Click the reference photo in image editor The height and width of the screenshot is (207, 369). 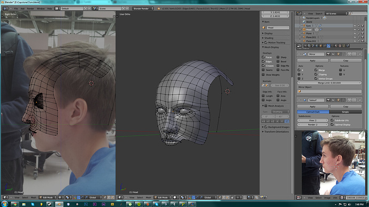point(333,163)
